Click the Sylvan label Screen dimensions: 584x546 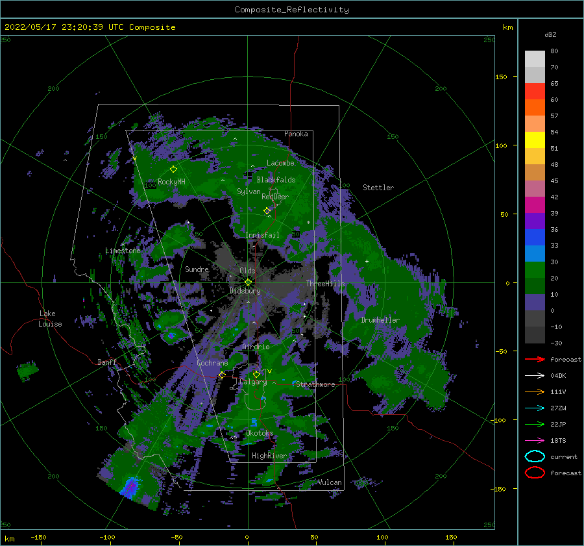pyautogui.click(x=249, y=192)
